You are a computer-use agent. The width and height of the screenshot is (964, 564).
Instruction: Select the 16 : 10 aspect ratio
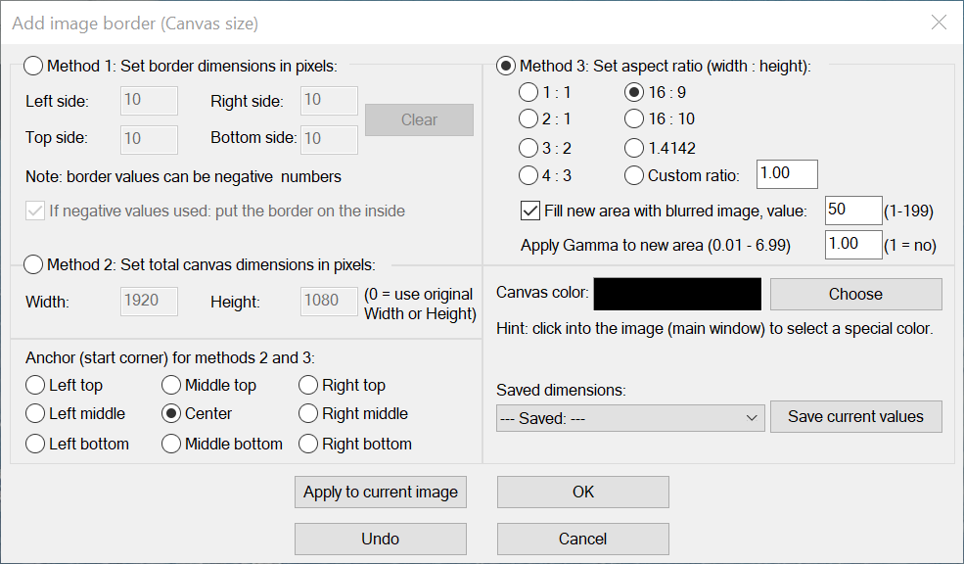(635, 119)
